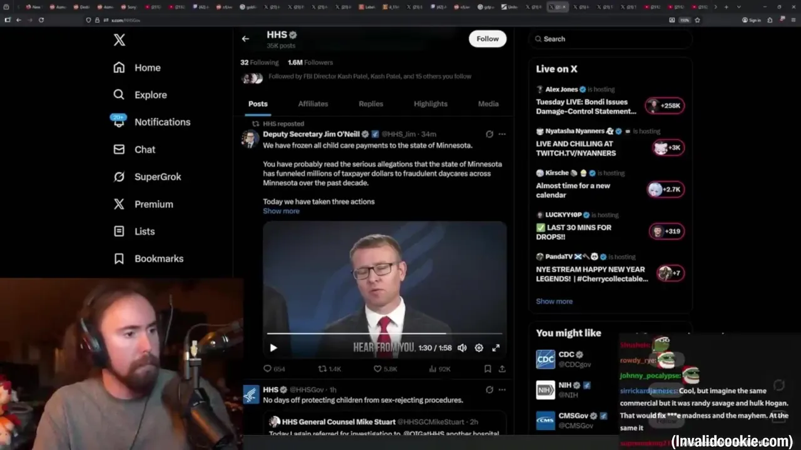
Task: Repost the post with 1.4K reposts
Action: 330,369
